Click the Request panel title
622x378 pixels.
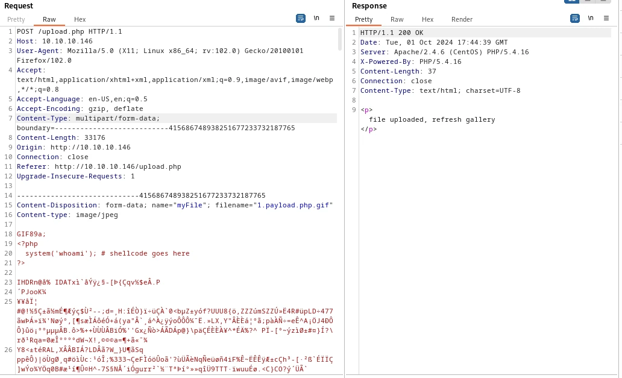(19, 6)
